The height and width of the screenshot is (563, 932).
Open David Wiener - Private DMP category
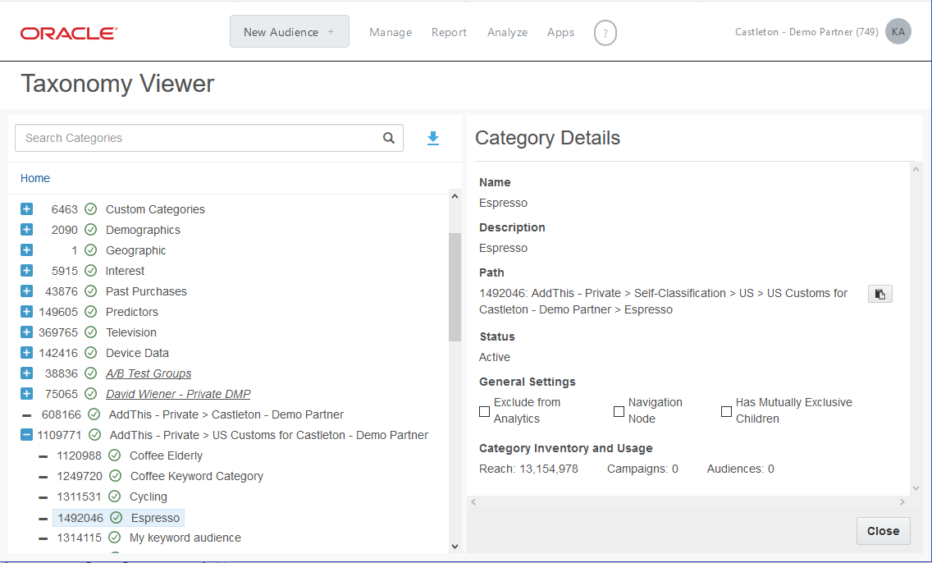pyautogui.click(x=178, y=394)
